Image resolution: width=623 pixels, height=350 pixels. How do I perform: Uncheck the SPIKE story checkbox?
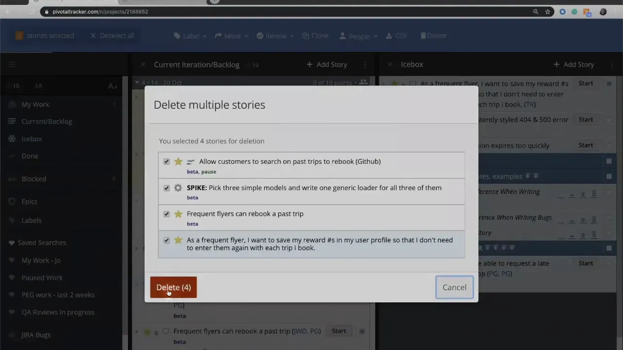[166, 188]
